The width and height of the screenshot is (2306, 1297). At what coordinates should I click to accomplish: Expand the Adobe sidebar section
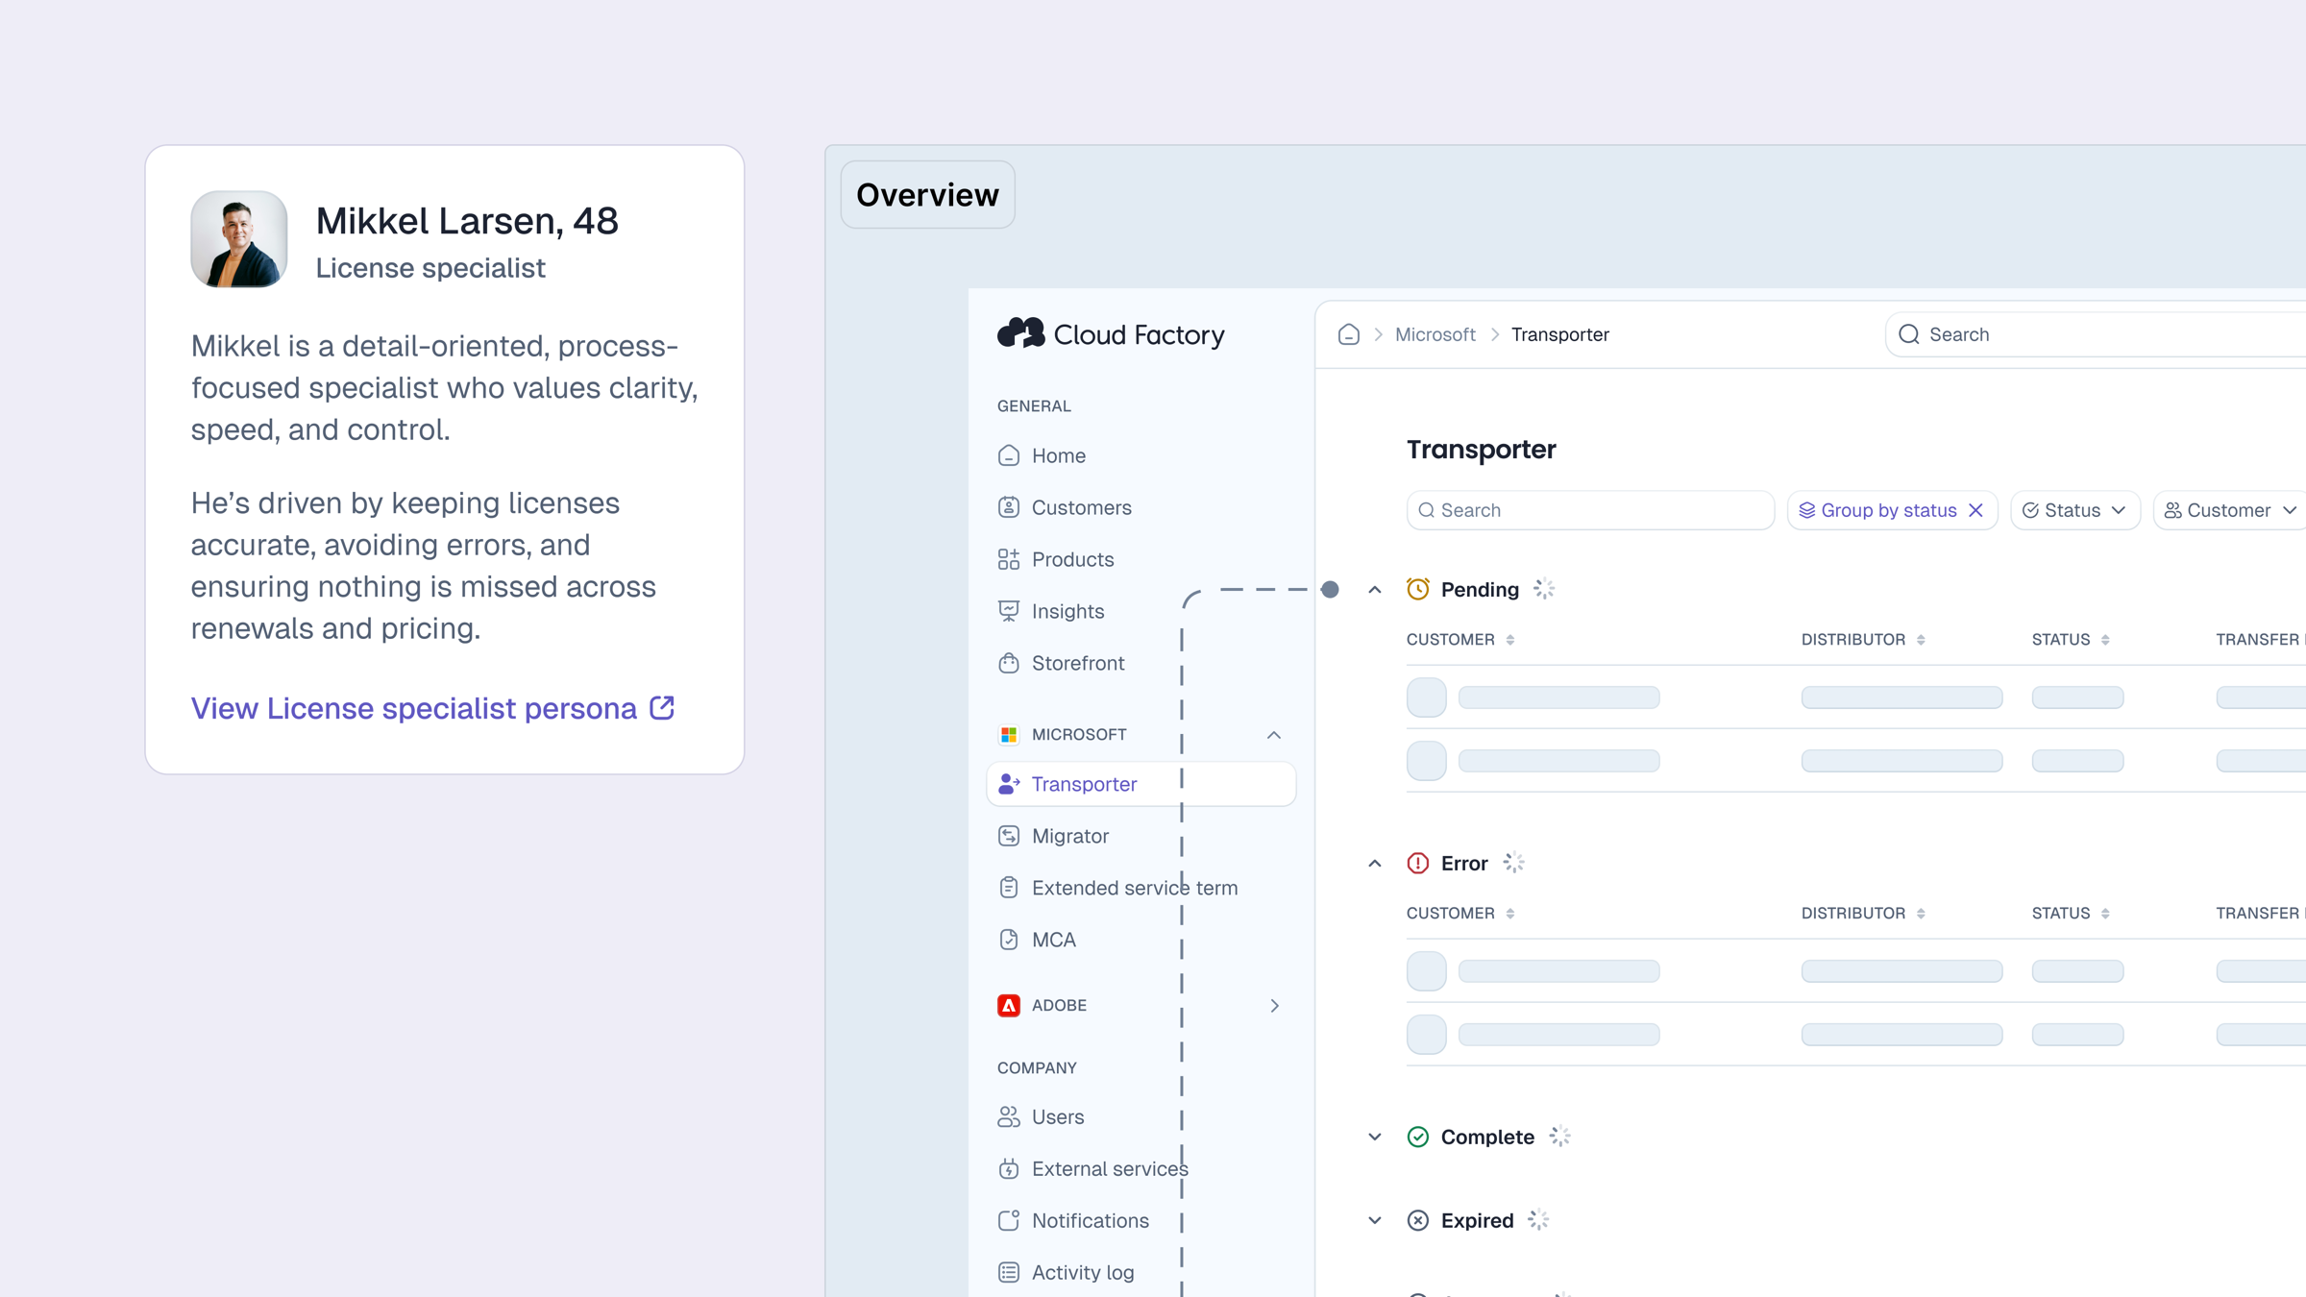click(x=1274, y=1006)
